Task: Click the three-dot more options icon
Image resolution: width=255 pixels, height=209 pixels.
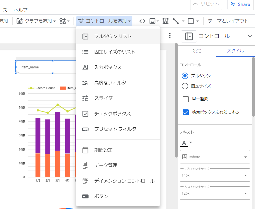Action: point(170,35)
